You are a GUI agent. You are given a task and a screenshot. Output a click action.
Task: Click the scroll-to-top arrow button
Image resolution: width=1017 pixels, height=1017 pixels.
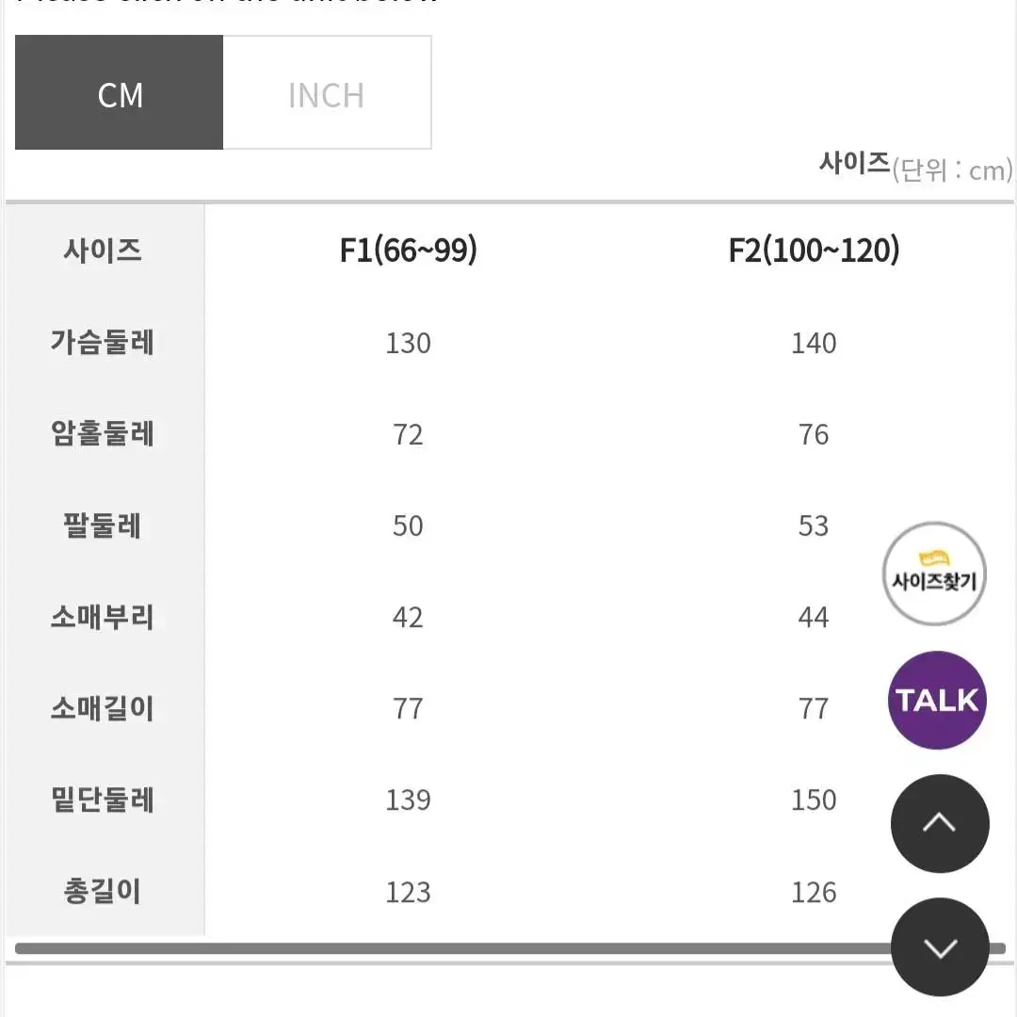pyautogui.click(x=940, y=823)
